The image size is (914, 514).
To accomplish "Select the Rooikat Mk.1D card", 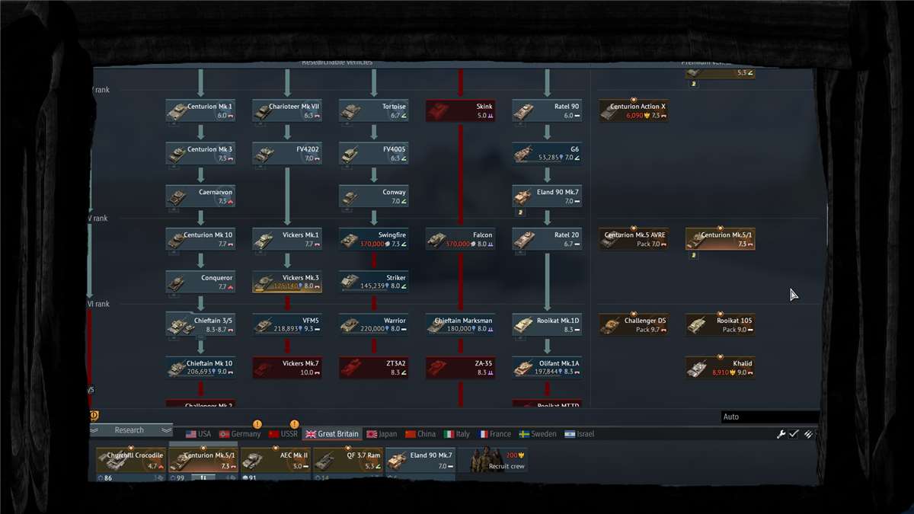I will click(x=548, y=324).
